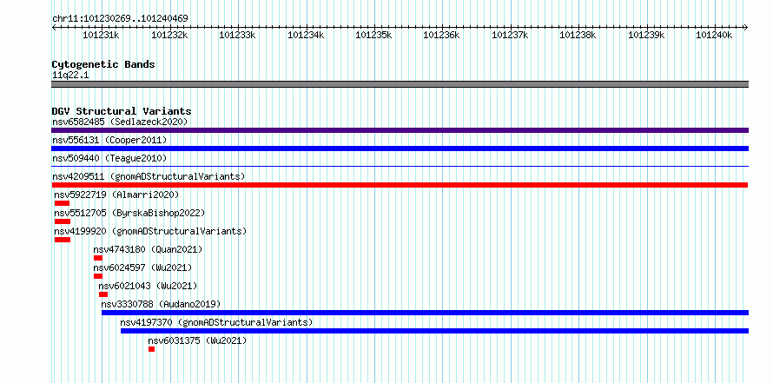Click ruler tick labeled 101238k
773x383 pixels.
tap(578, 35)
